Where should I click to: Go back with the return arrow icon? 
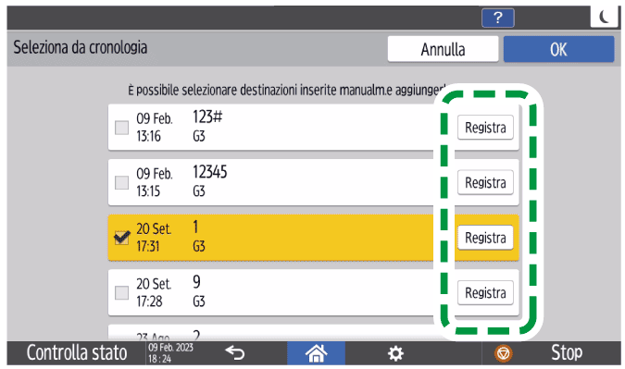pyautogui.click(x=235, y=352)
